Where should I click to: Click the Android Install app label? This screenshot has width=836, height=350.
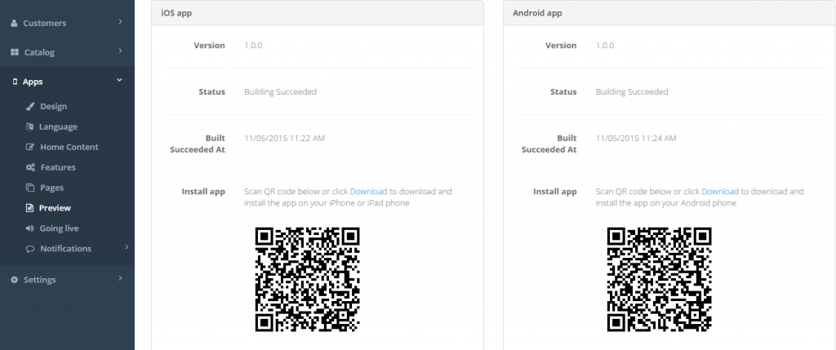[555, 192]
